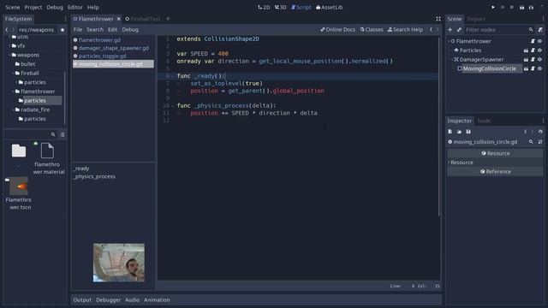548x308 pixels.
Task: Go forward in the FileSystem folder history
Action: click(14, 30)
